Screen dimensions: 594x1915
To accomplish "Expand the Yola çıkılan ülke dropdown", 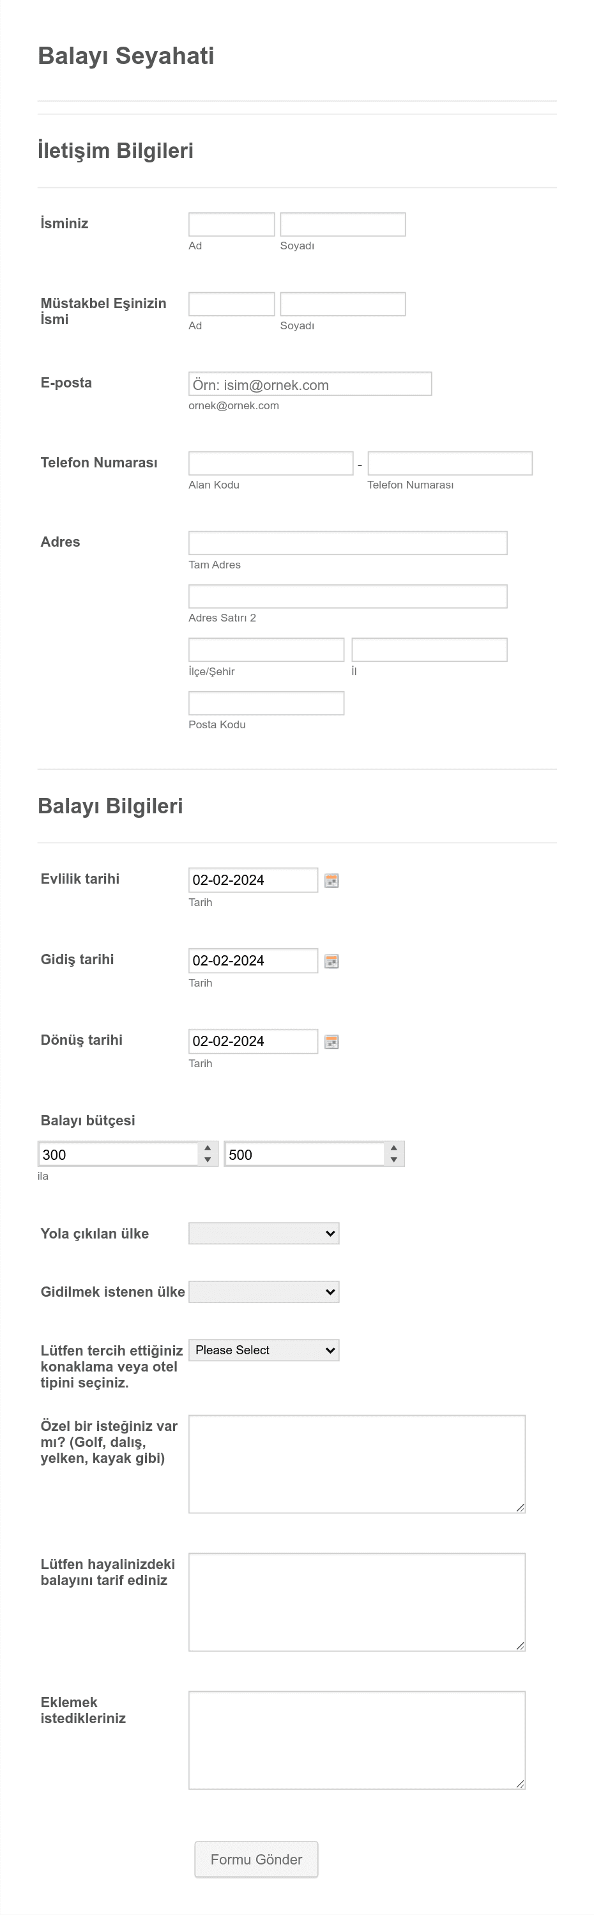I will pos(264,1233).
